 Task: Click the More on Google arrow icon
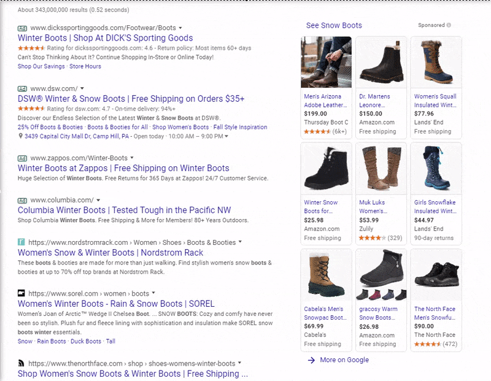pyautogui.click(x=311, y=360)
